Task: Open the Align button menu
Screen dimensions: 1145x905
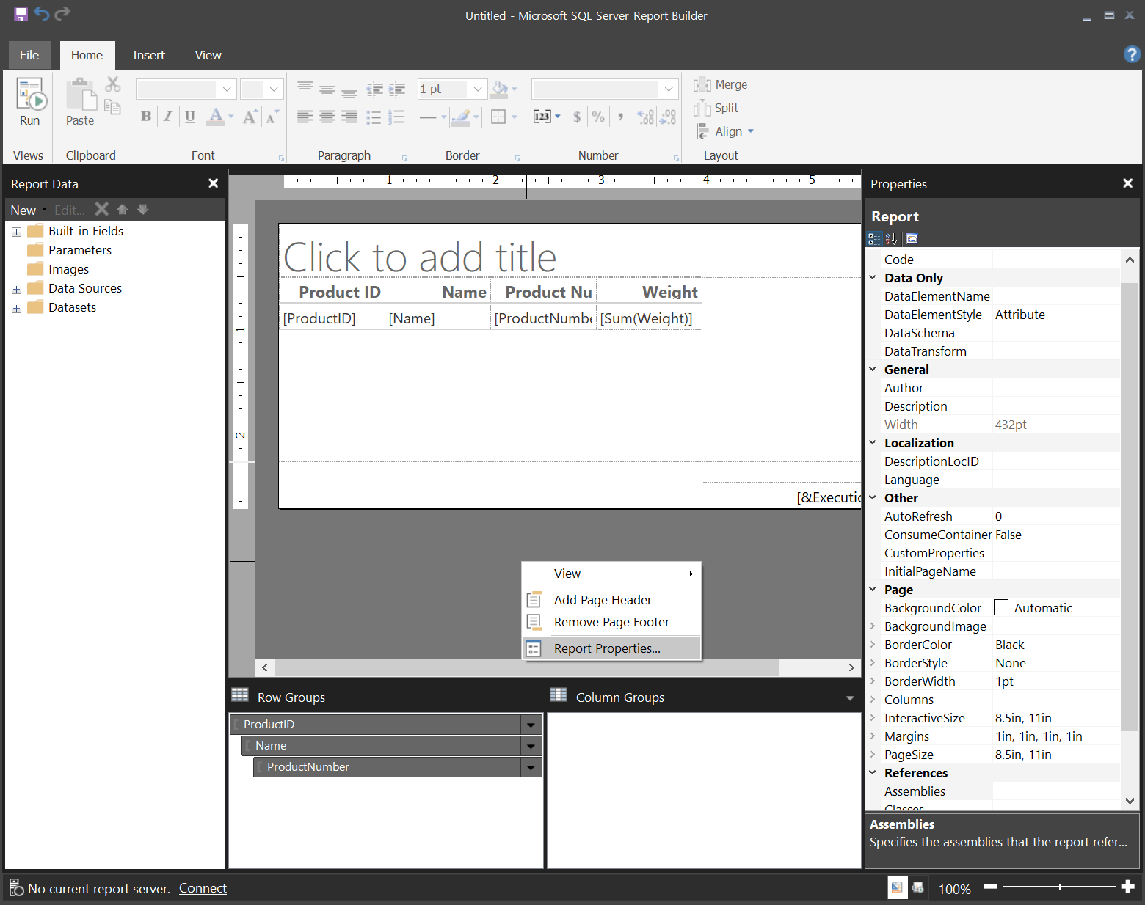Action: point(724,131)
